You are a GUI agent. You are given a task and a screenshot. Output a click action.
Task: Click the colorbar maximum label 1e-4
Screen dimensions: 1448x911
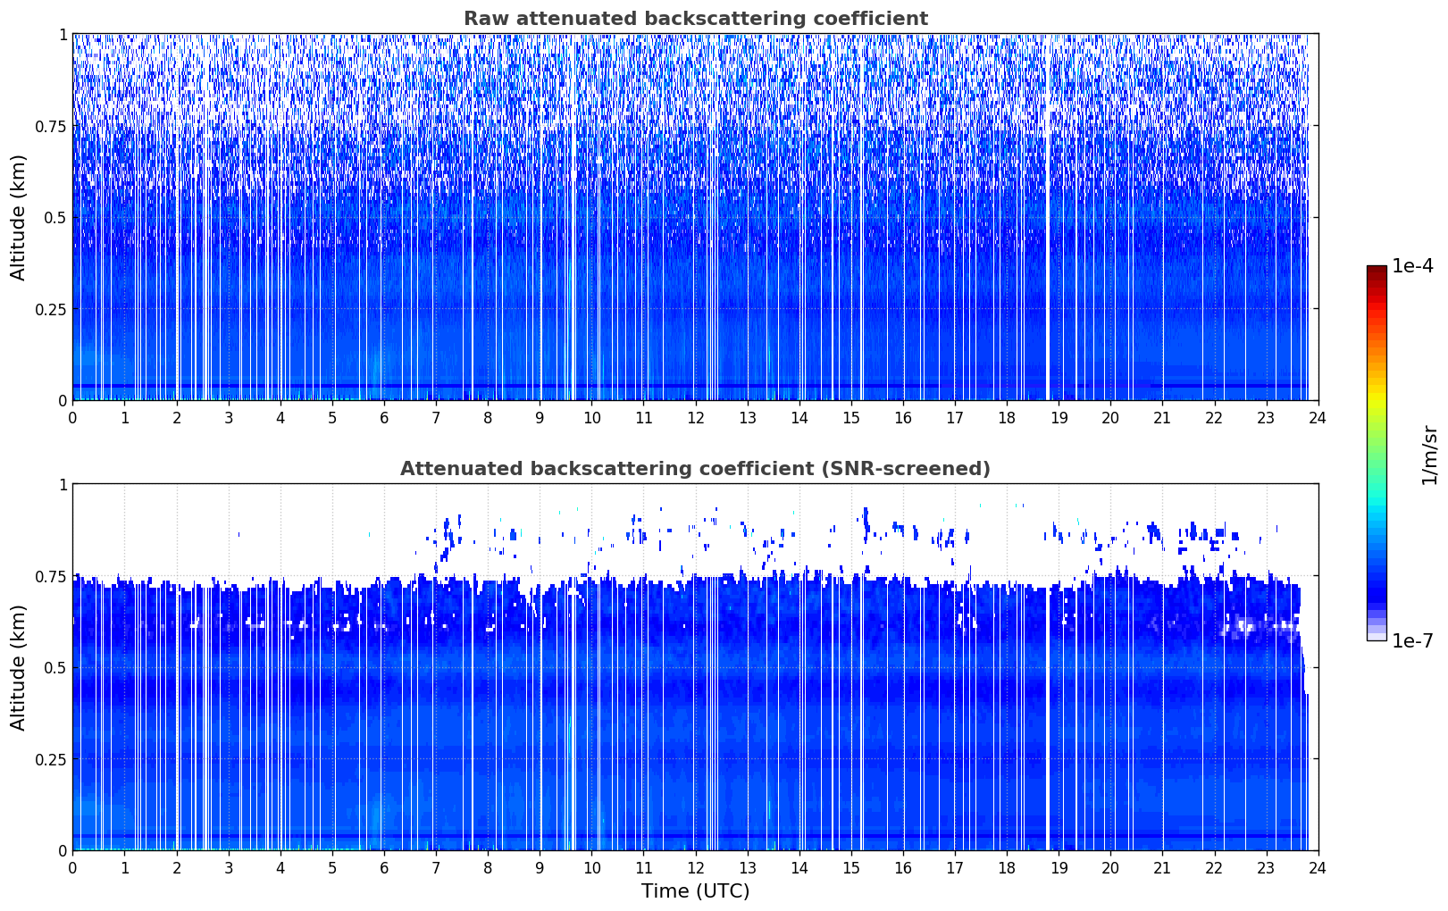pos(1412,266)
